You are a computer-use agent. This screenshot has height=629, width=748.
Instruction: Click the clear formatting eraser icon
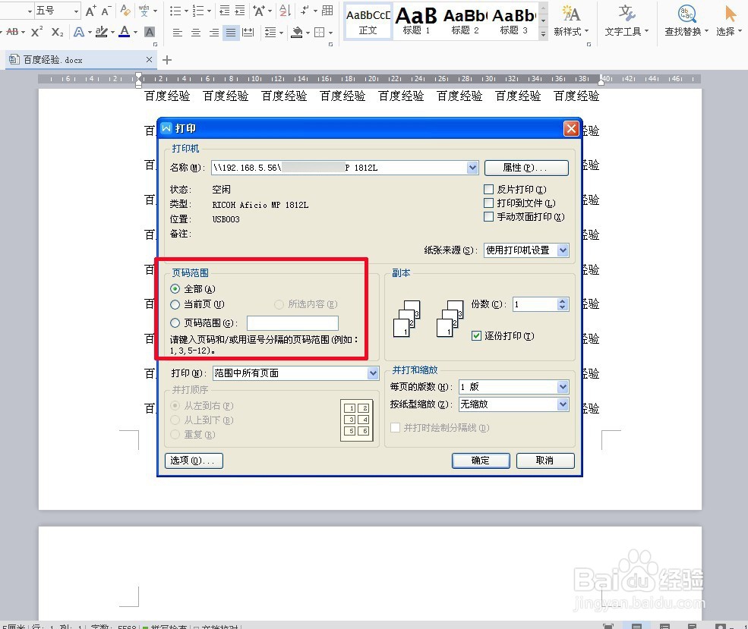[x=125, y=11]
